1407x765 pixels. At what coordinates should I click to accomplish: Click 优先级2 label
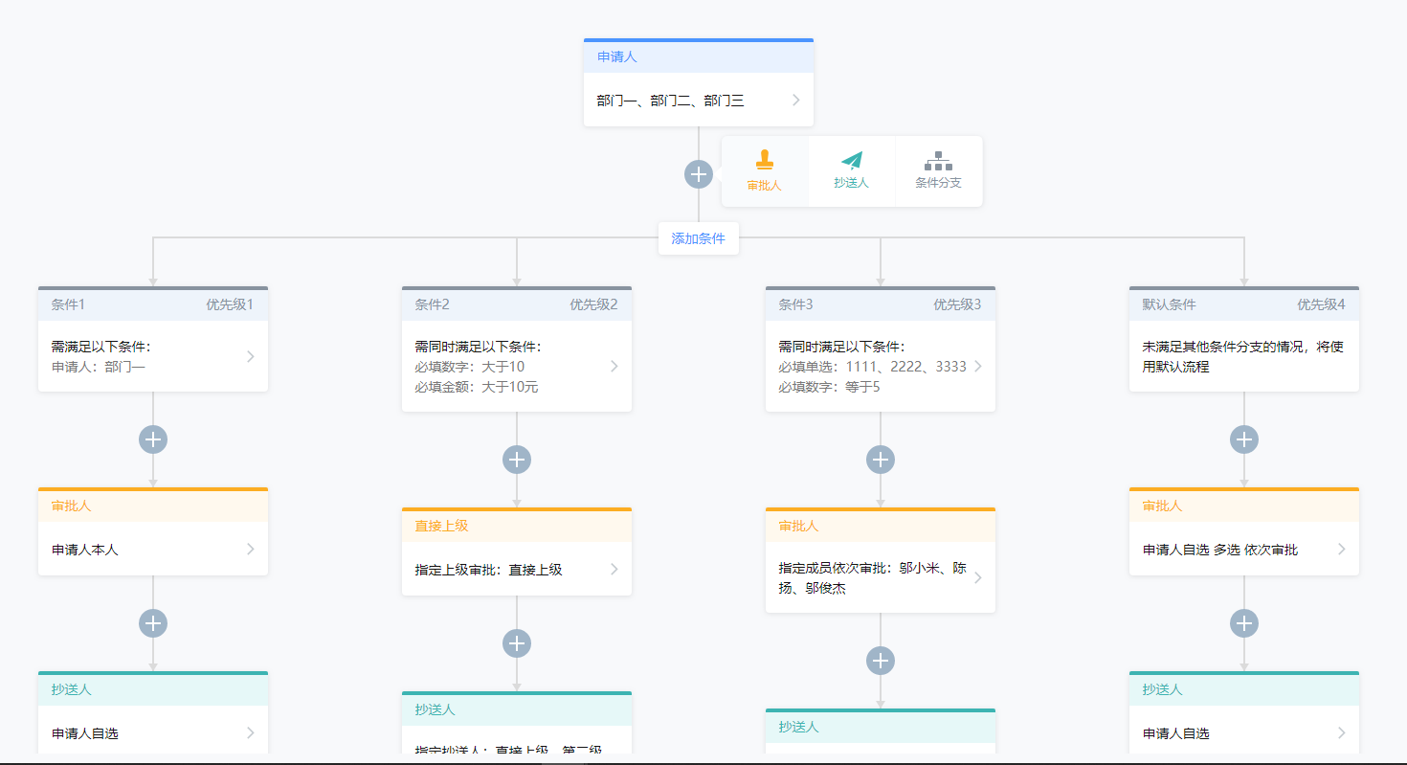(x=593, y=304)
